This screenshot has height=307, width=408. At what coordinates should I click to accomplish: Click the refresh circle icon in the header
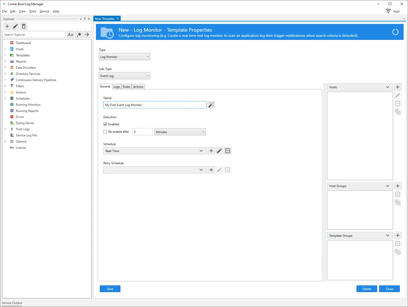click(395, 32)
